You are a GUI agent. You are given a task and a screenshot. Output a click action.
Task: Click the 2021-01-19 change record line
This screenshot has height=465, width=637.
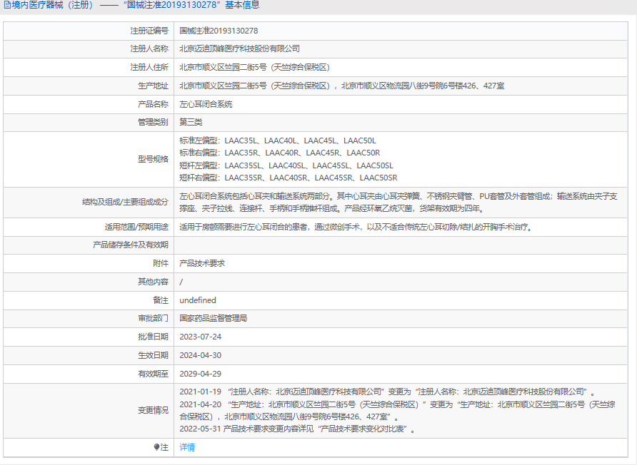coord(388,392)
